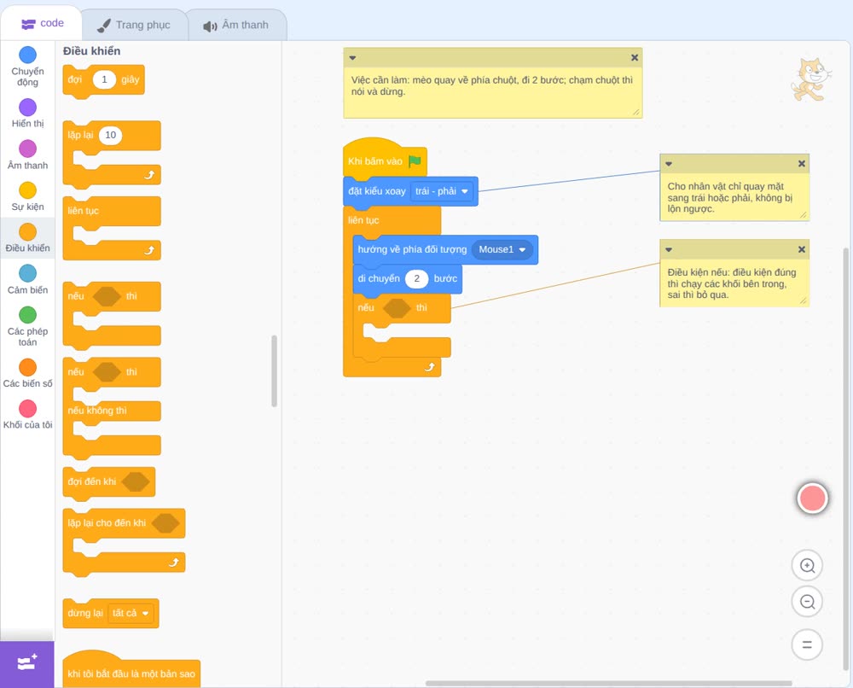Click the add extension button
Viewport: 853px width, 688px height.
(27, 664)
